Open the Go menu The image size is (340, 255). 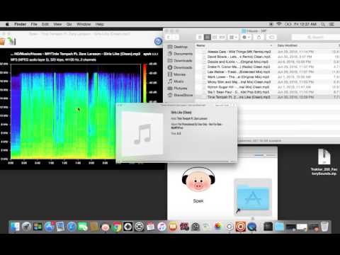69,24
